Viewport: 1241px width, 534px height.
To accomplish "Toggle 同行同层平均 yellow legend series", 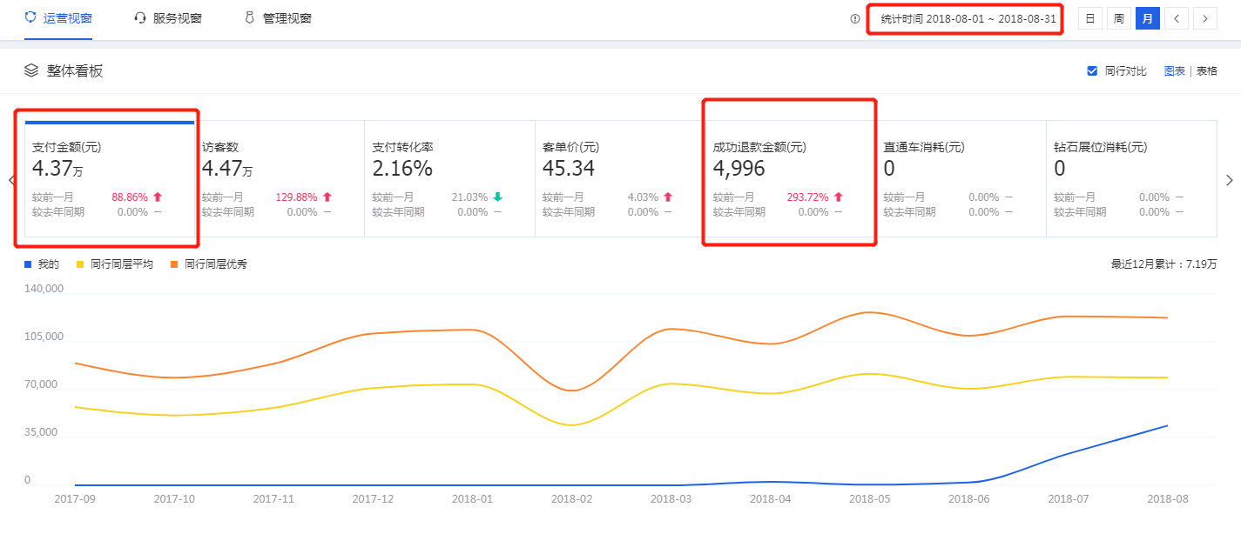I will 115,264.
